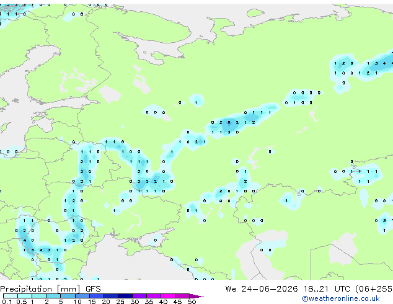
Task: Select the 0.1–0.5 mm legend color swatch
Action: (x=11, y=296)
